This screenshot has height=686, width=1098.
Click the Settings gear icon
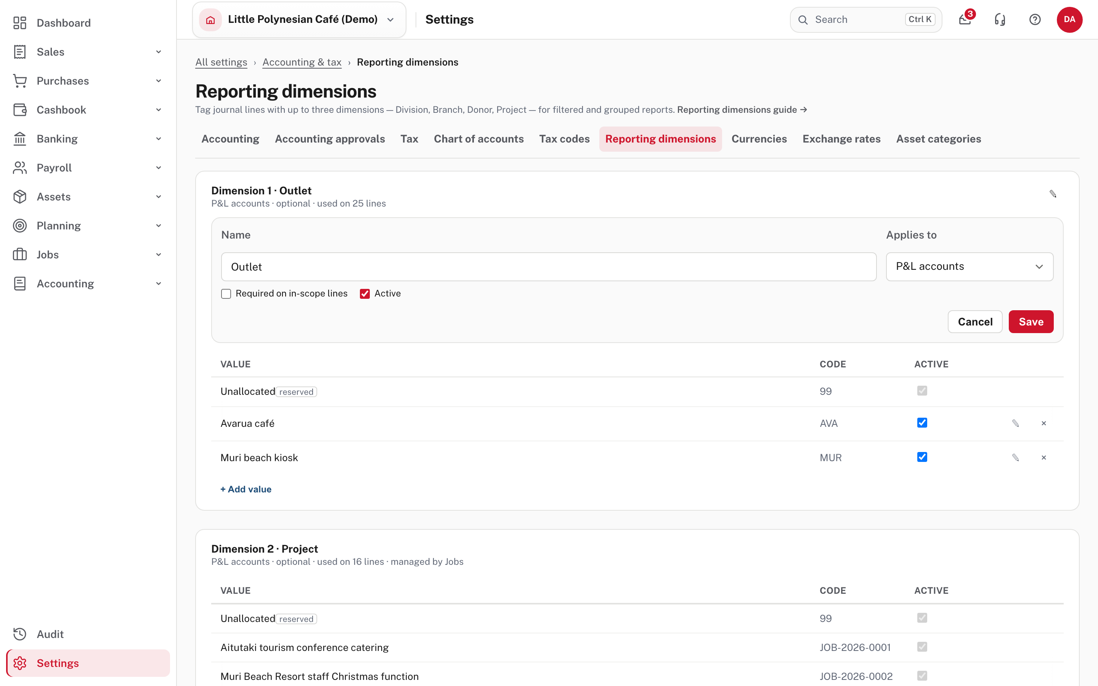(x=19, y=663)
